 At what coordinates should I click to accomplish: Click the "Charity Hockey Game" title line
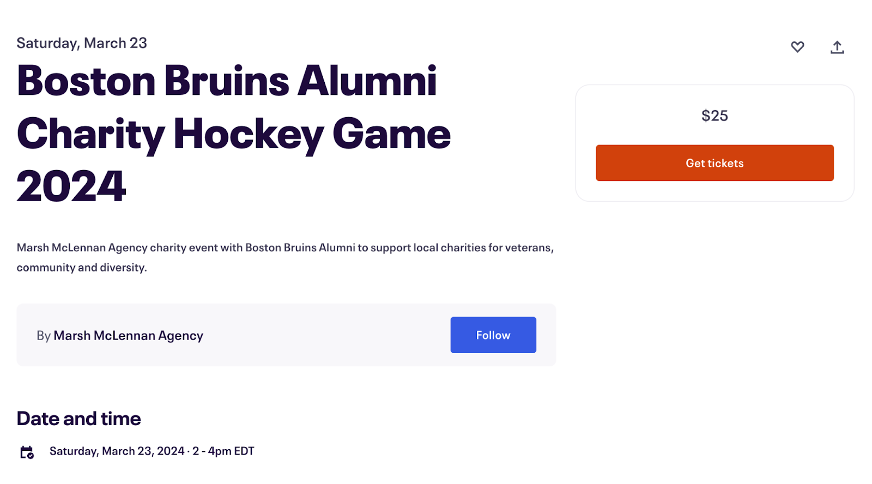(234, 134)
